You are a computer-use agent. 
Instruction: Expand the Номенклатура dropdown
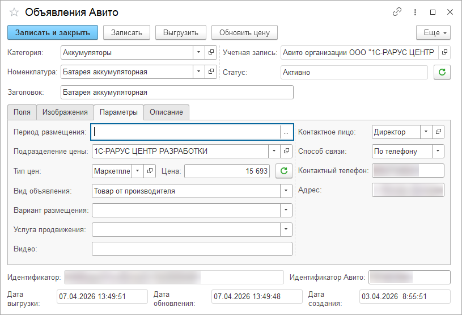[x=199, y=72]
